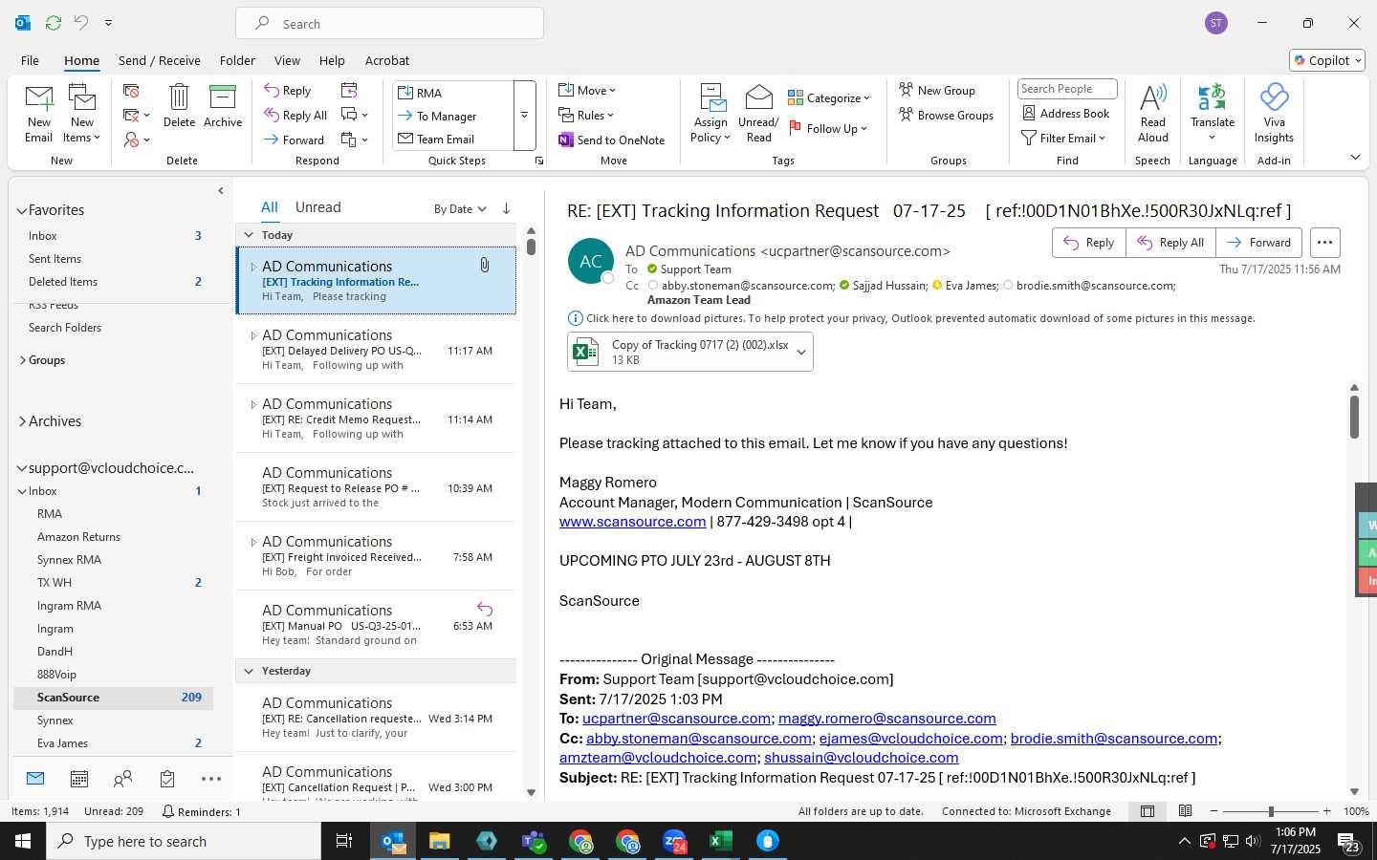Open Excel from the taskbar
1377x860 pixels.
click(720, 841)
